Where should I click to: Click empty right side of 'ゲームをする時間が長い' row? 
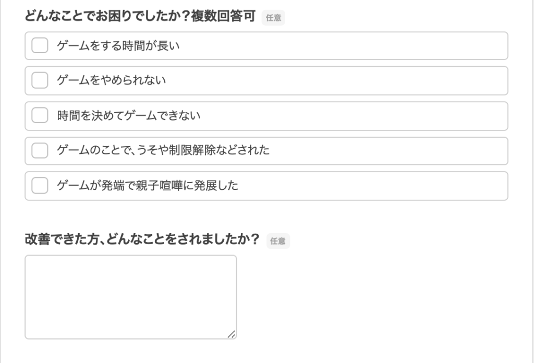tap(374, 45)
